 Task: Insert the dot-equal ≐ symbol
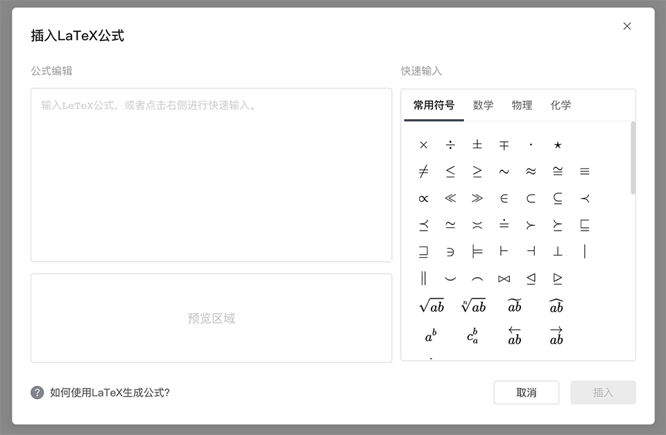504,224
